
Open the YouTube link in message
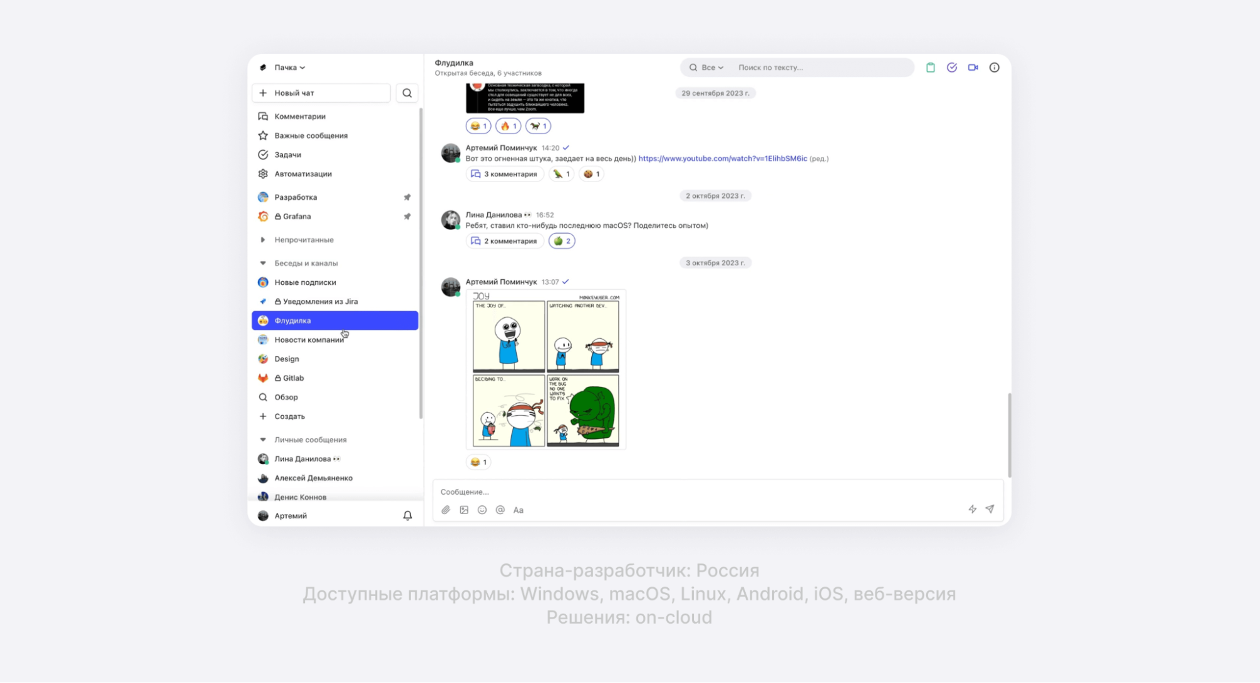[722, 158]
